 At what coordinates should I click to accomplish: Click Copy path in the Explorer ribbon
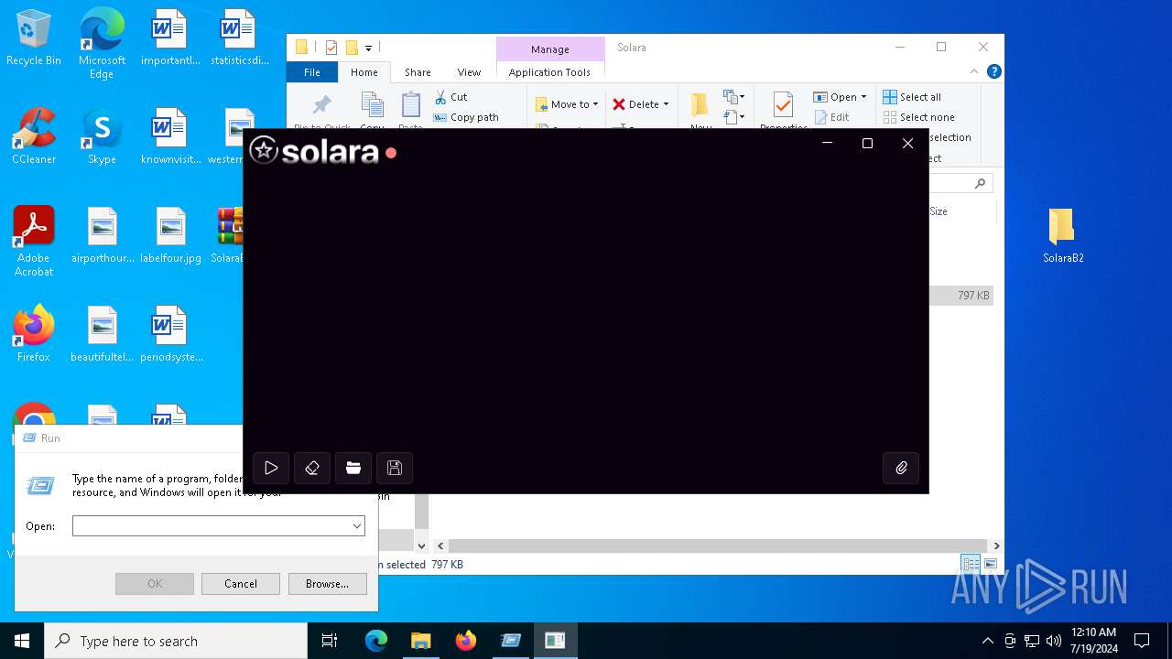pyautogui.click(x=466, y=117)
